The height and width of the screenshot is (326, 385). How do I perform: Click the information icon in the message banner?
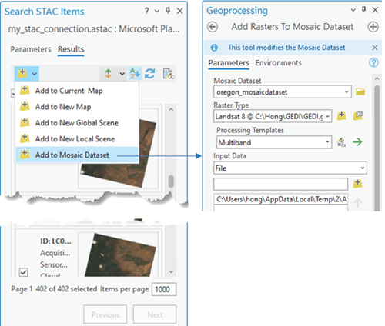214,48
